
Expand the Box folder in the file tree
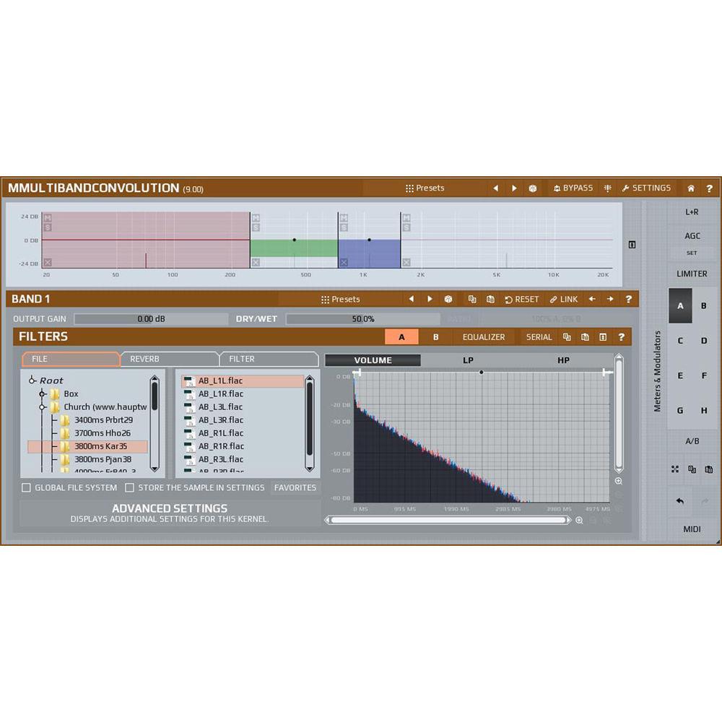click(41, 393)
